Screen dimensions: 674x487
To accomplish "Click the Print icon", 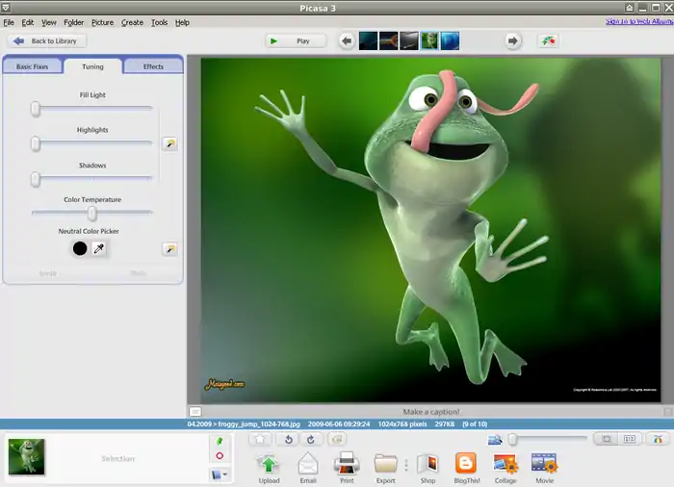I will pos(347,465).
